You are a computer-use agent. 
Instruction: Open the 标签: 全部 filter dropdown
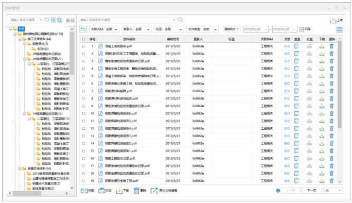point(169,29)
